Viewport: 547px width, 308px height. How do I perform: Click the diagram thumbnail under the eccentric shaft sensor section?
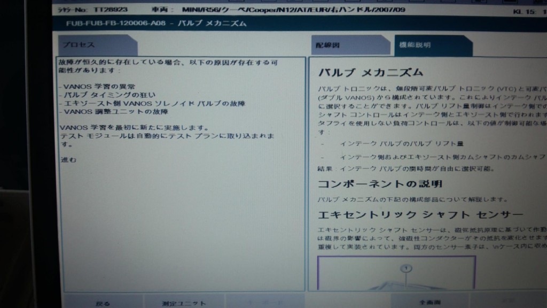pyautogui.click(x=396, y=273)
